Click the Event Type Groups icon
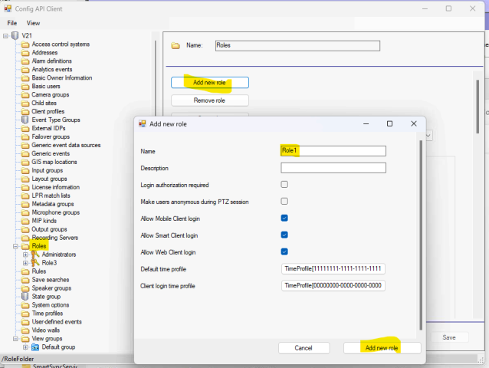 pyautogui.click(x=25, y=120)
